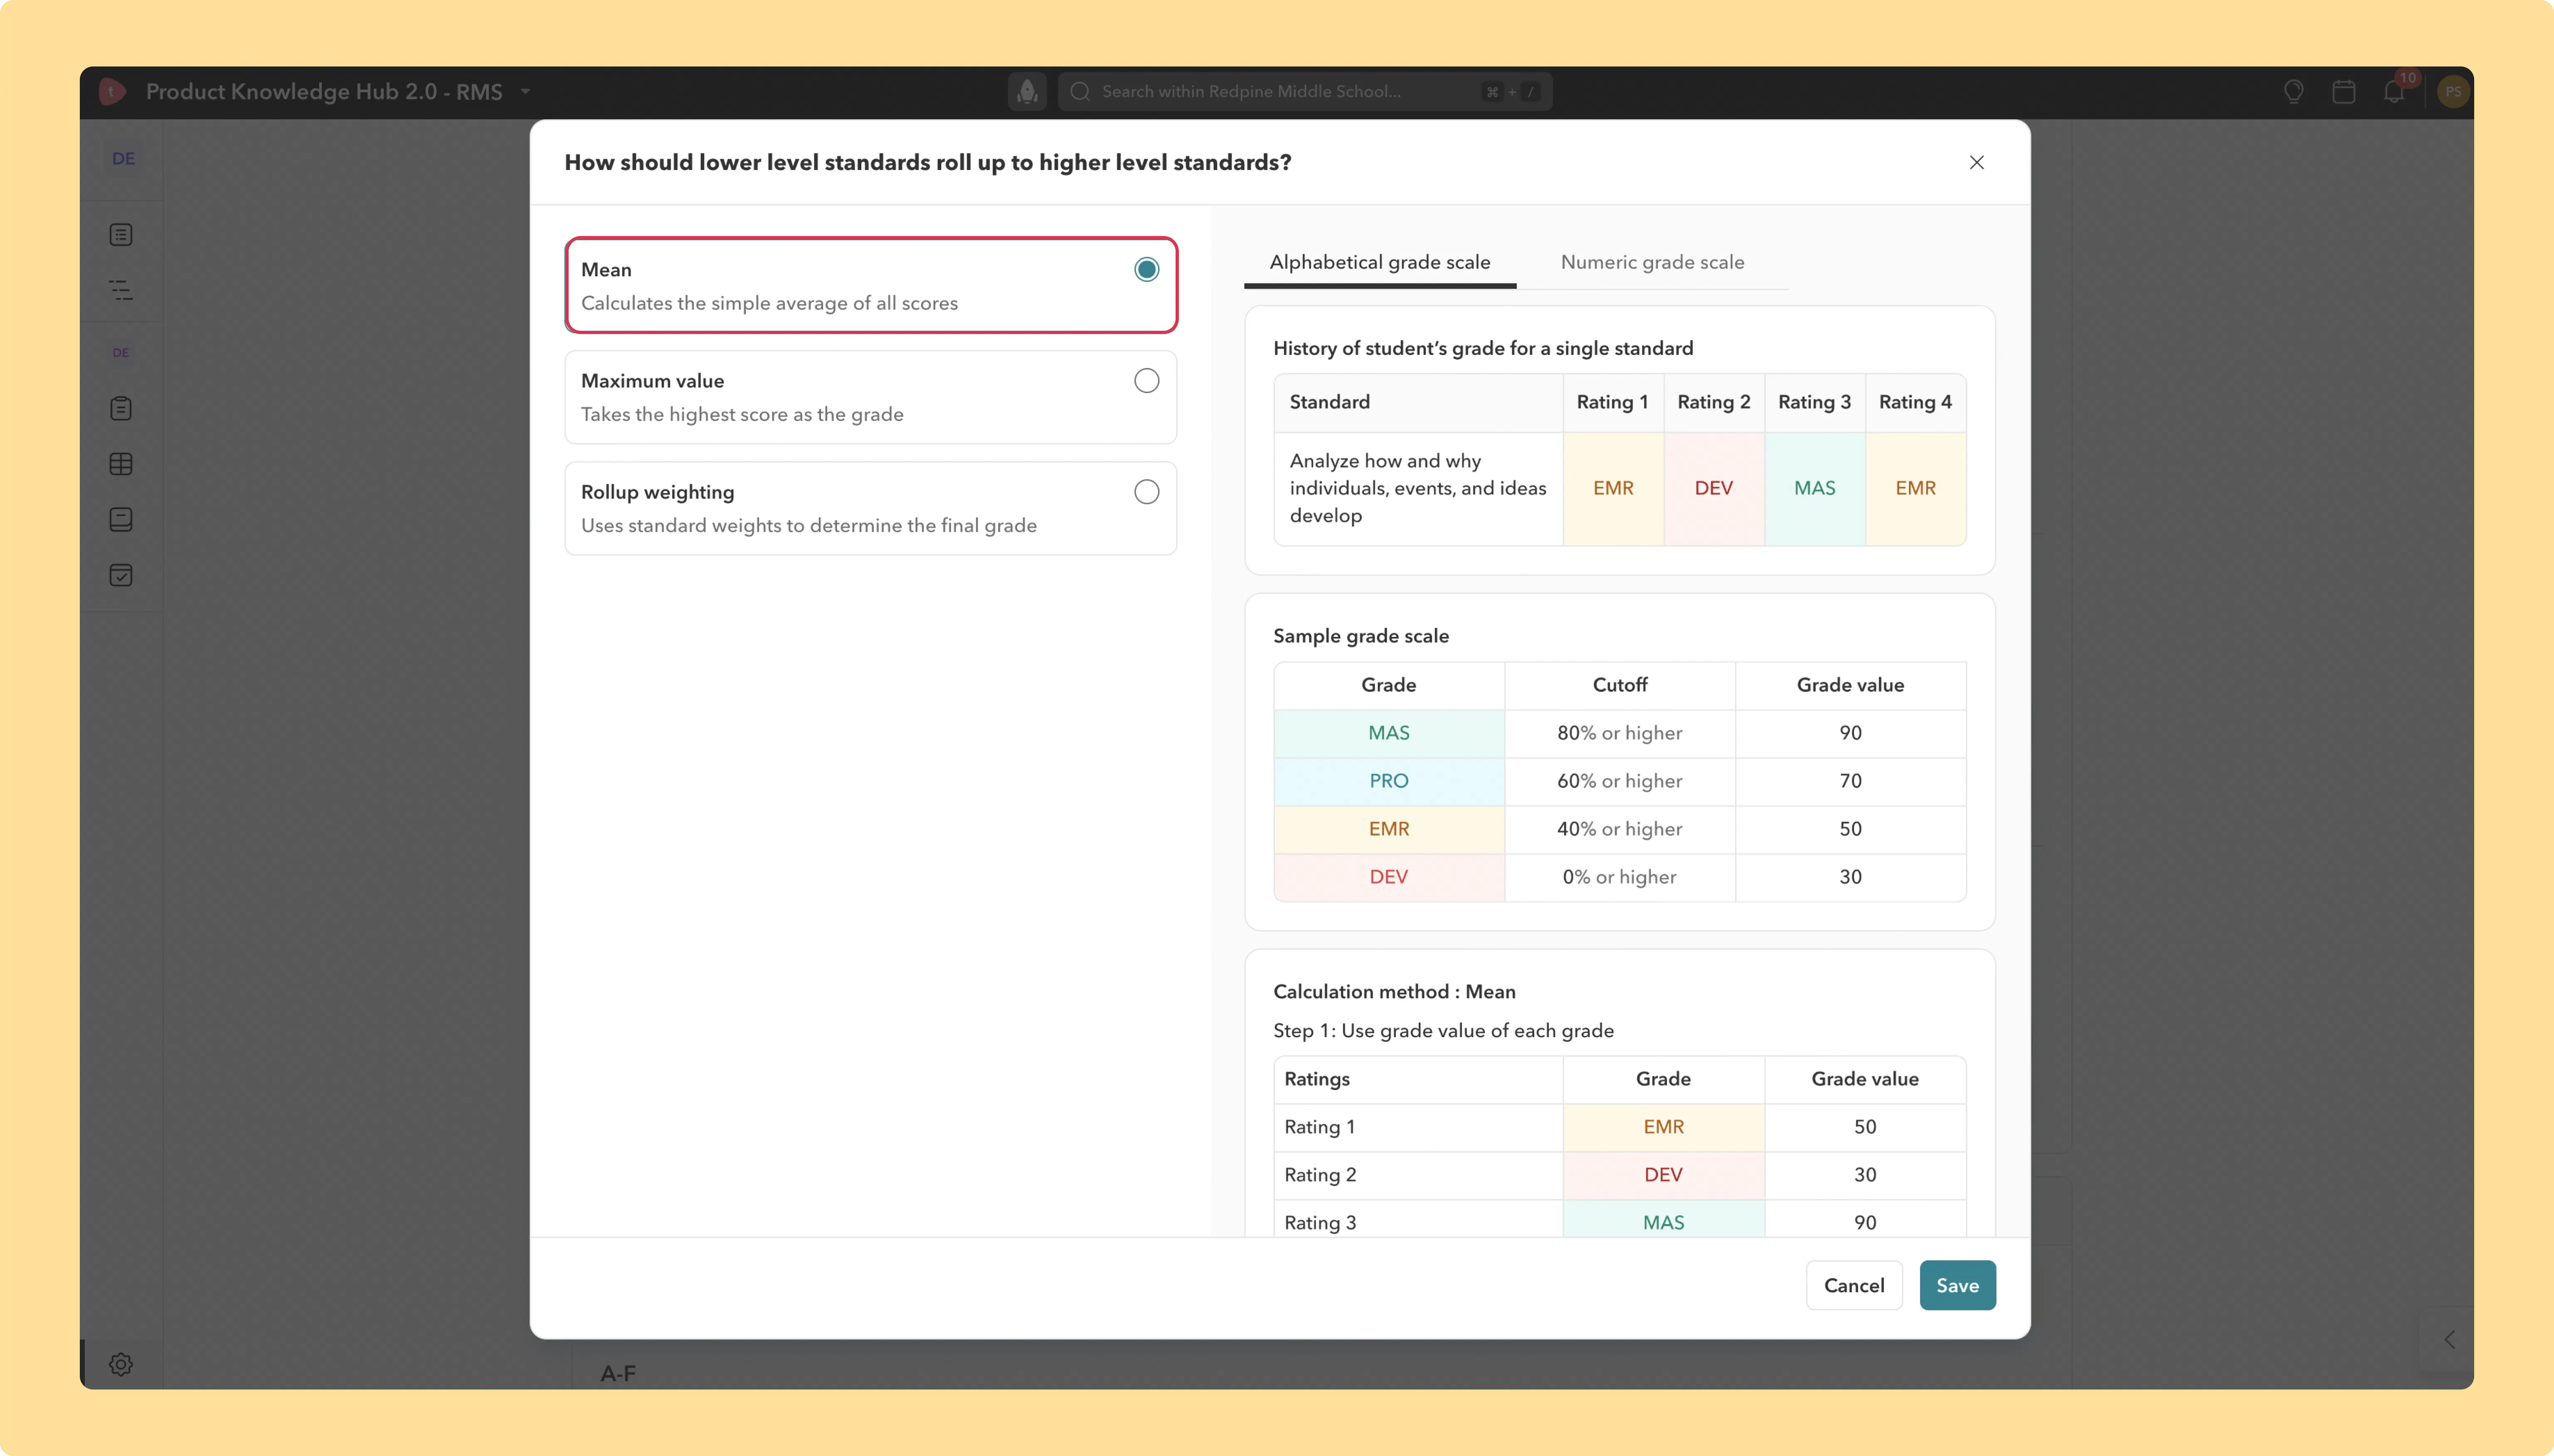Click the dialog title about lower level standards
This screenshot has height=1456, width=2554.
pyautogui.click(x=927, y=162)
